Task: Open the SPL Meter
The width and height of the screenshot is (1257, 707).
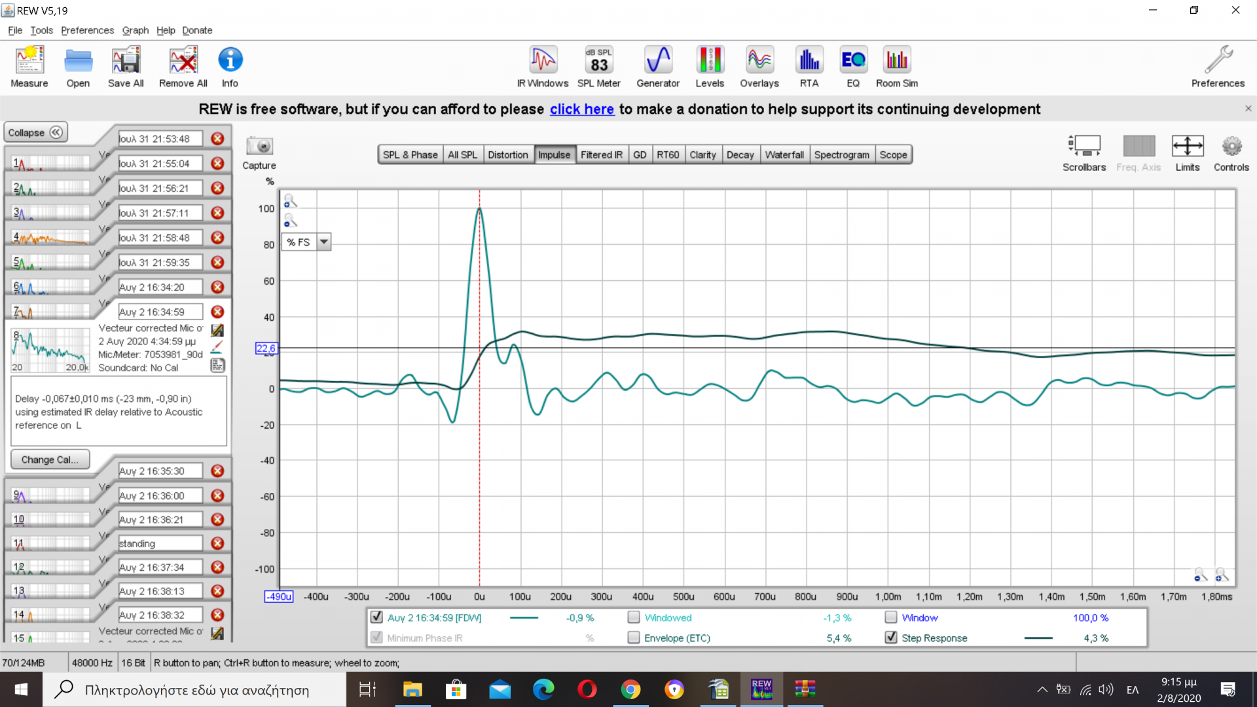Action: point(598,67)
